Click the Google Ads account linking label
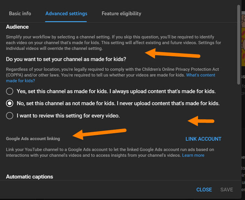The height and width of the screenshot is (200, 245). (33, 139)
